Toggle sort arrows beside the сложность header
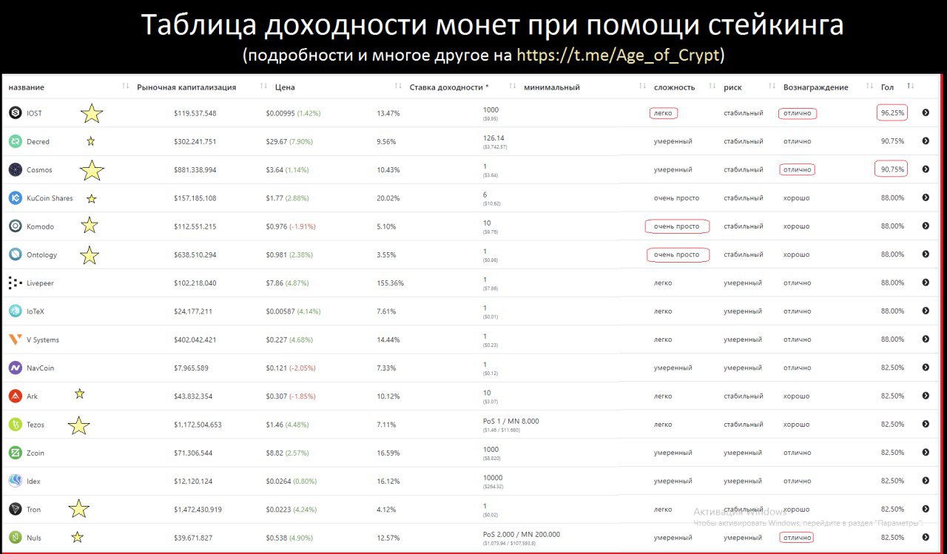 [713, 87]
